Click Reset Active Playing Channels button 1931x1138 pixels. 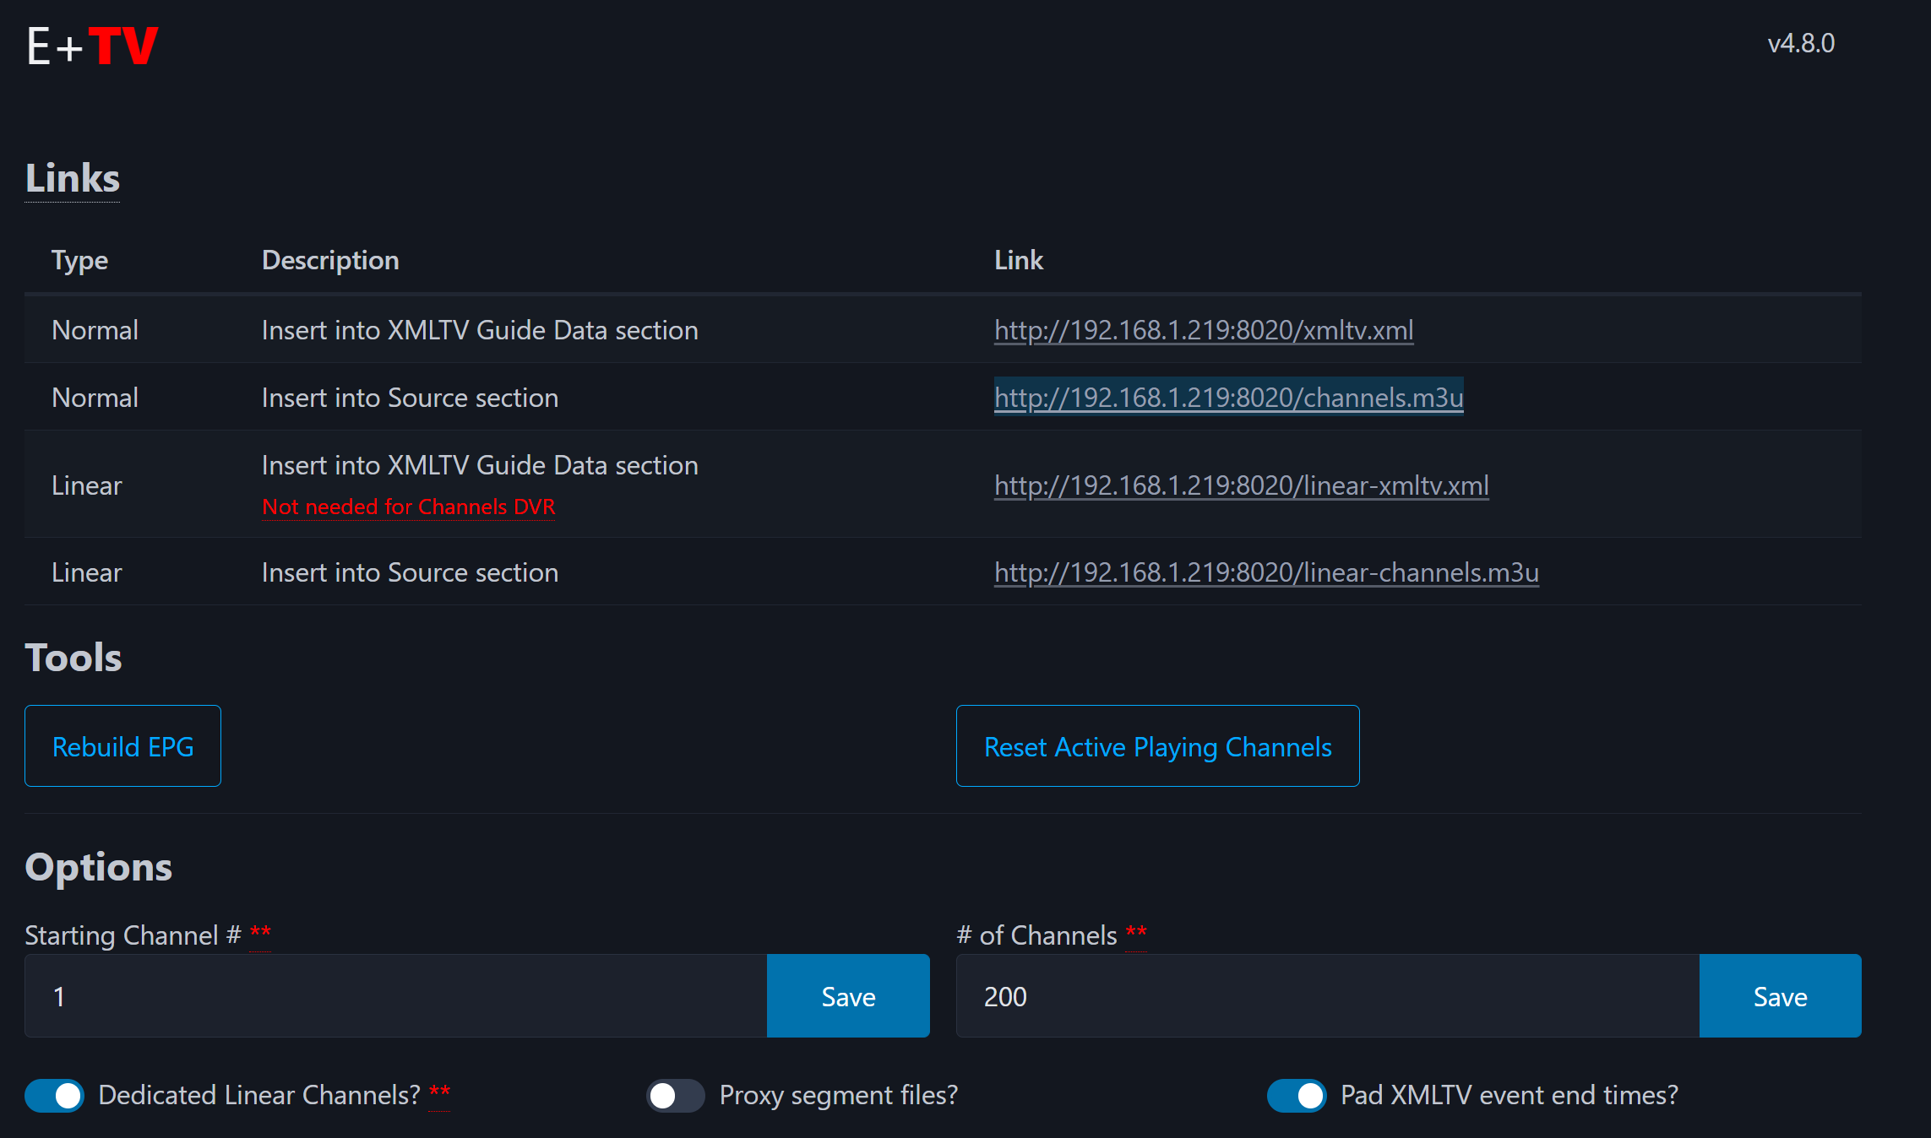tap(1157, 746)
